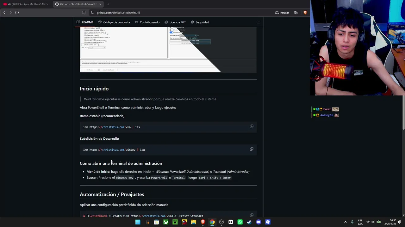Open File Explorer from the taskbar
Viewport: 405px width, 227px height.
194,222
